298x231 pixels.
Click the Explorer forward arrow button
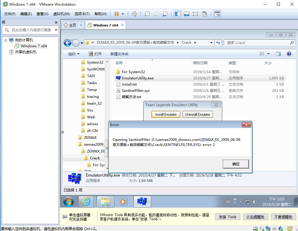[x=76, y=43]
